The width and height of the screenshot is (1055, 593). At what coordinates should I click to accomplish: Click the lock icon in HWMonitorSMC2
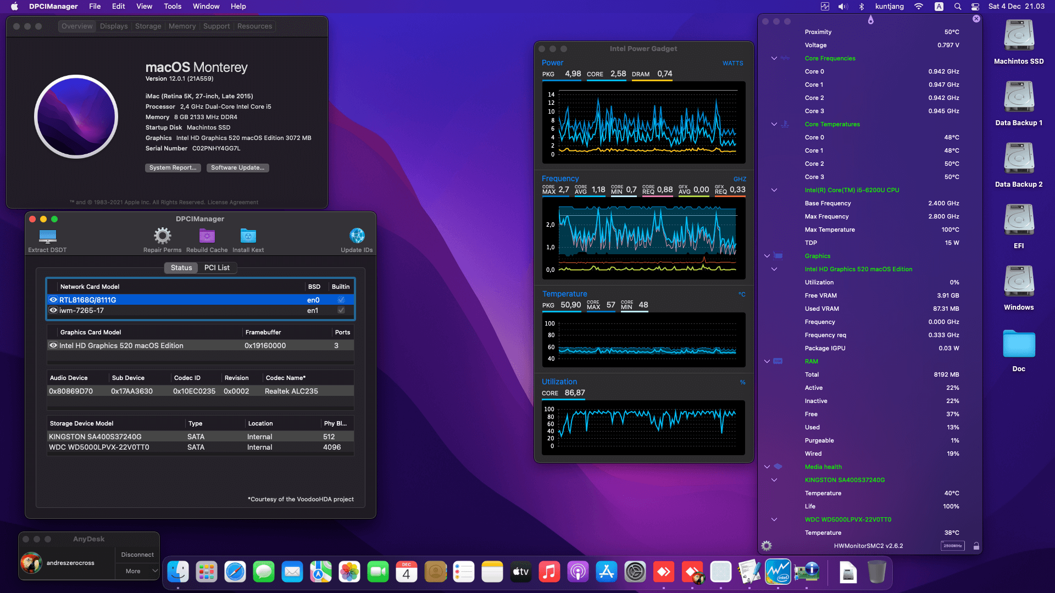(x=976, y=546)
